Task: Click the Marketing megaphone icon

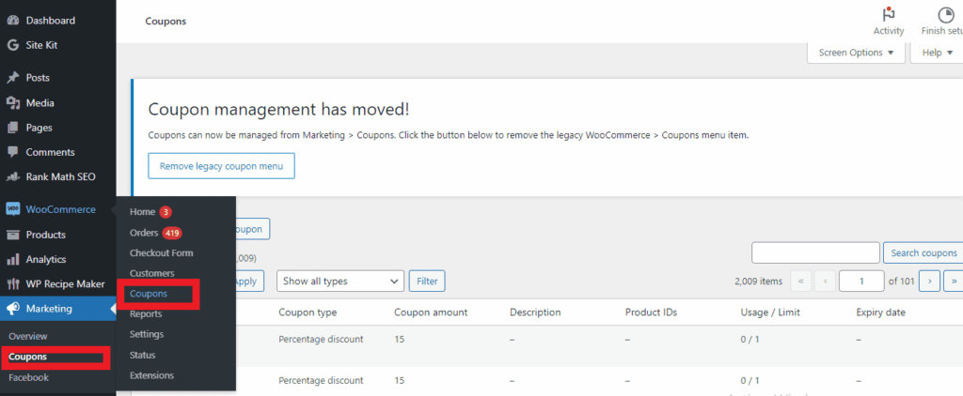Action: click(13, 309)
